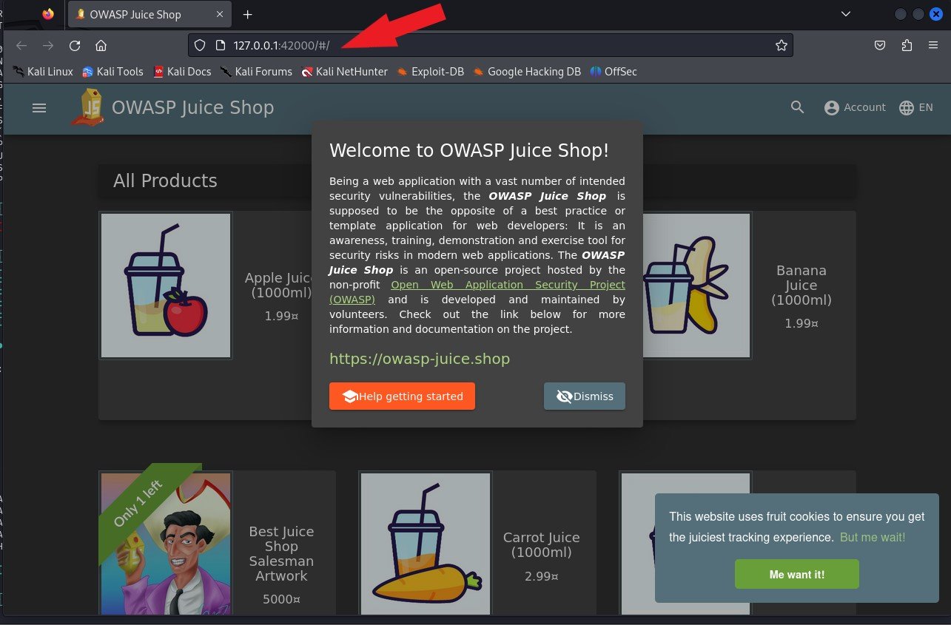
Task: Reload the page with the refresh icon
Action: tap(75, 46)
